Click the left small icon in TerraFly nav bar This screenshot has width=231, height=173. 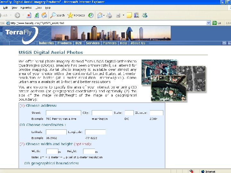coord(224,43)
